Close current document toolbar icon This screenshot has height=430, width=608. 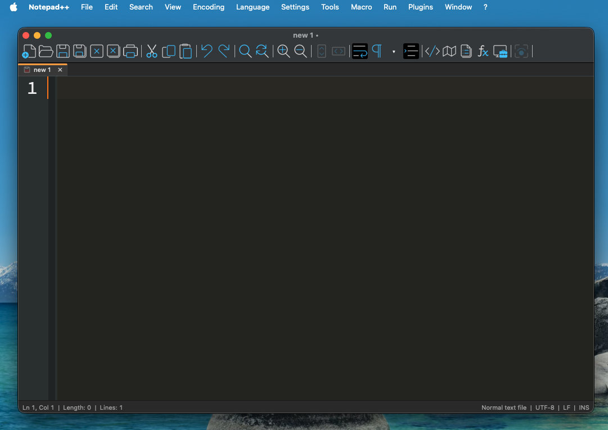click(x=97, y=51)
